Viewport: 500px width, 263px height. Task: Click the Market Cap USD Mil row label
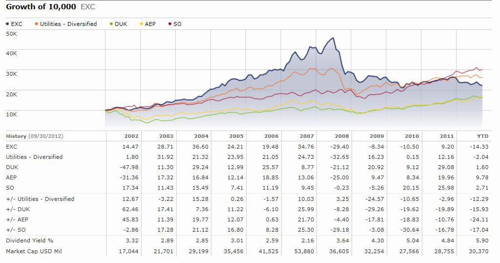(34, 251)
